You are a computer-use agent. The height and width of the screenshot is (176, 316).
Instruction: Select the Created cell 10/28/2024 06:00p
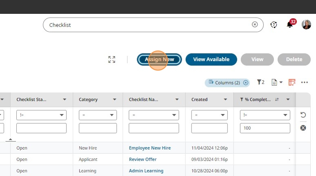click(x=209, y=171)
